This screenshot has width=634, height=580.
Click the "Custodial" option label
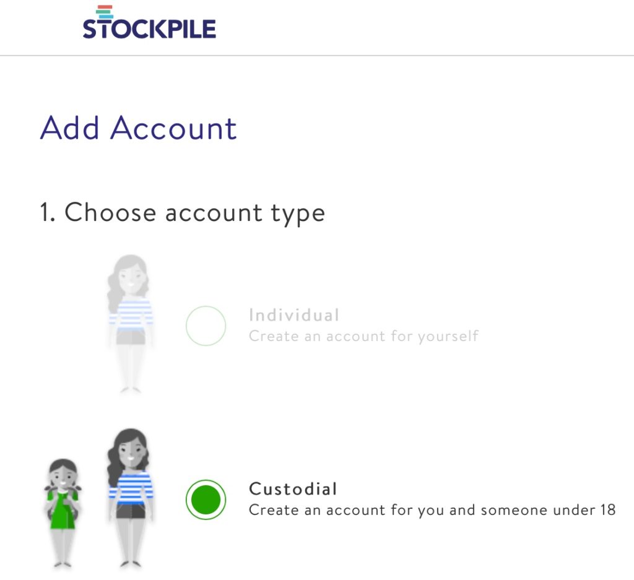click(293, 488)
